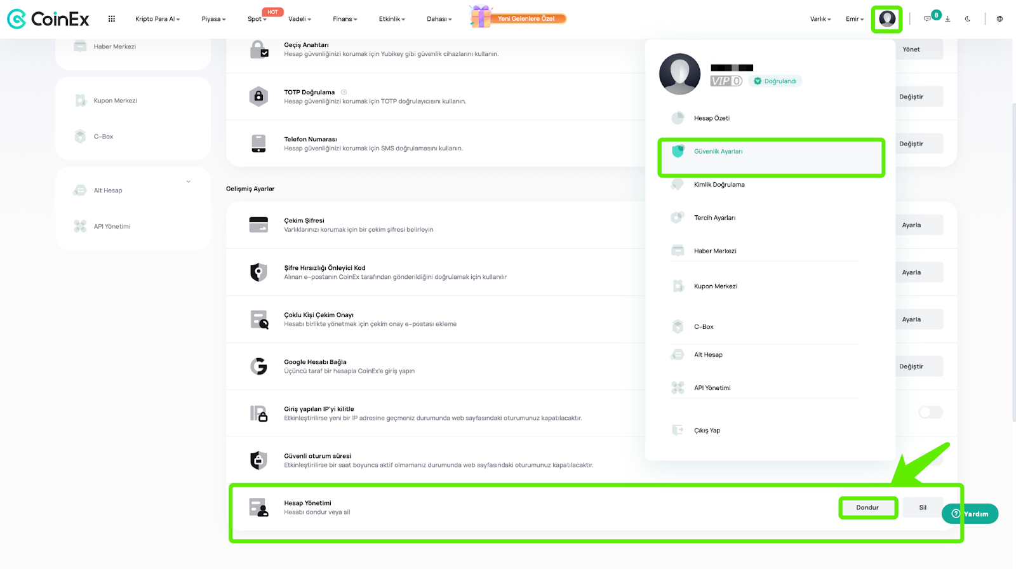Click Yönet for Geçiş Anahtarı
The image size is (1016, 569).
tap(911, 50)
